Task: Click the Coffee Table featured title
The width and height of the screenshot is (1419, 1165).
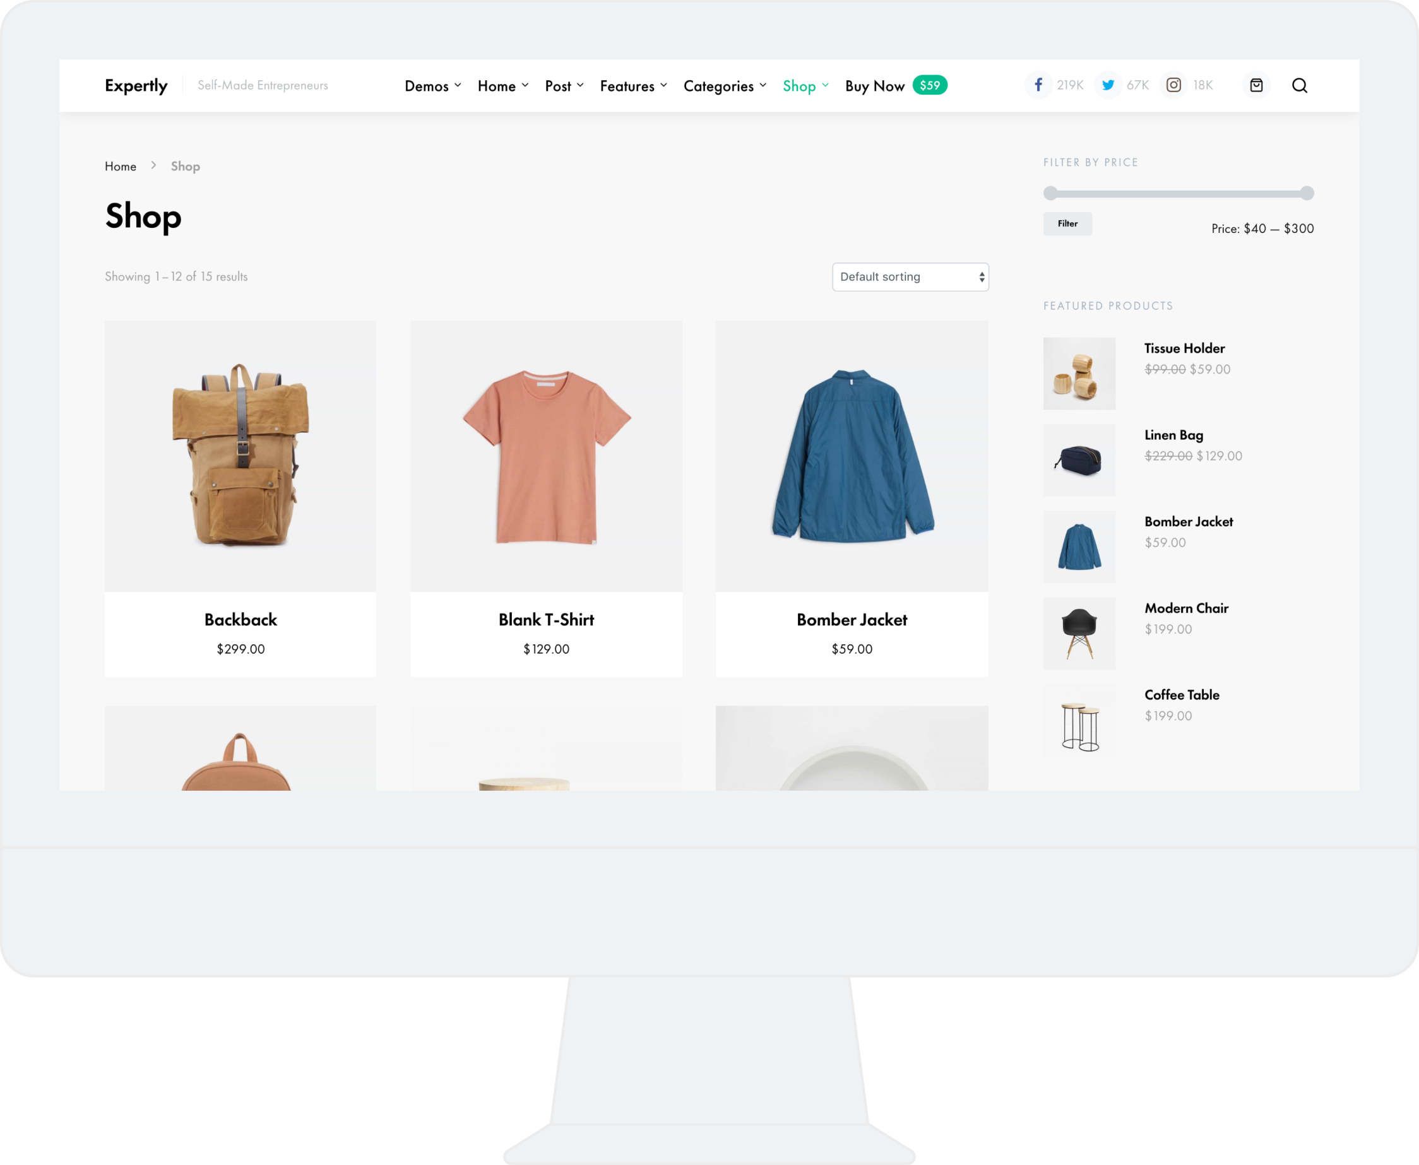Action: (x=1182, y=695)
